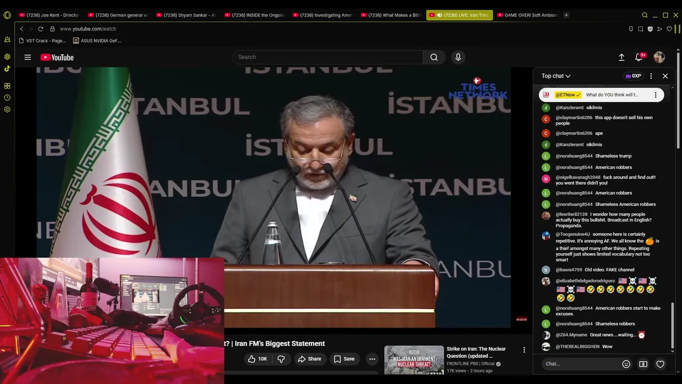
Task: Open the ad blocker shield icon
Action: (x=650, y=29)
